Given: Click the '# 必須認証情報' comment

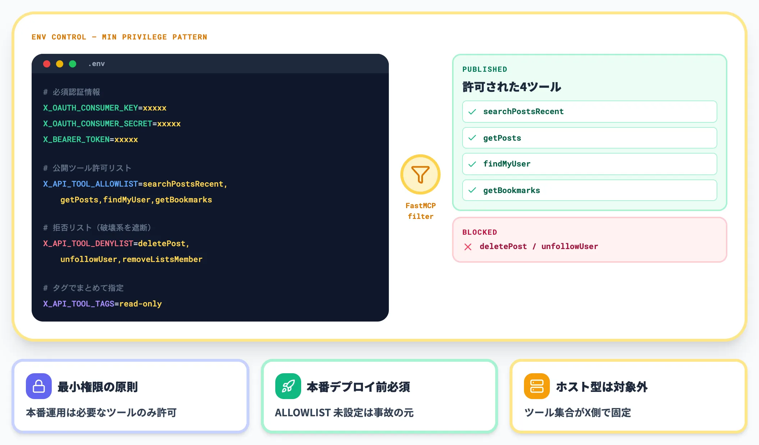Looking at the screenshot, I should click(x=72, y=92).
